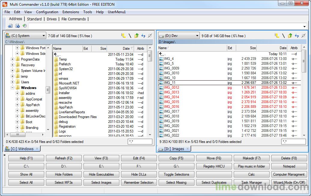Click the Move (F6) button
Screen dimensions: 311x196
[x=214, y=158]
